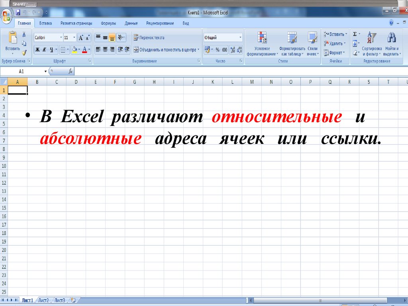Open the Customize Quick Access Toolbar dropdown

pos(46,12)
